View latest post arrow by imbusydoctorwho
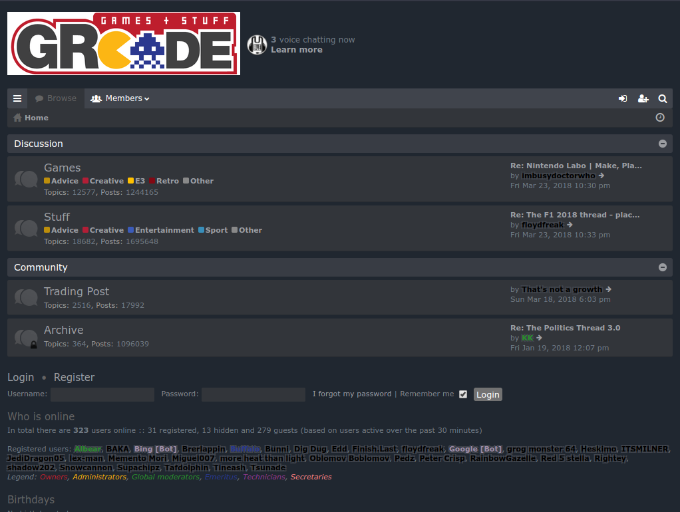The width and height of the screenshot is (680, 512). coord(601,176)
